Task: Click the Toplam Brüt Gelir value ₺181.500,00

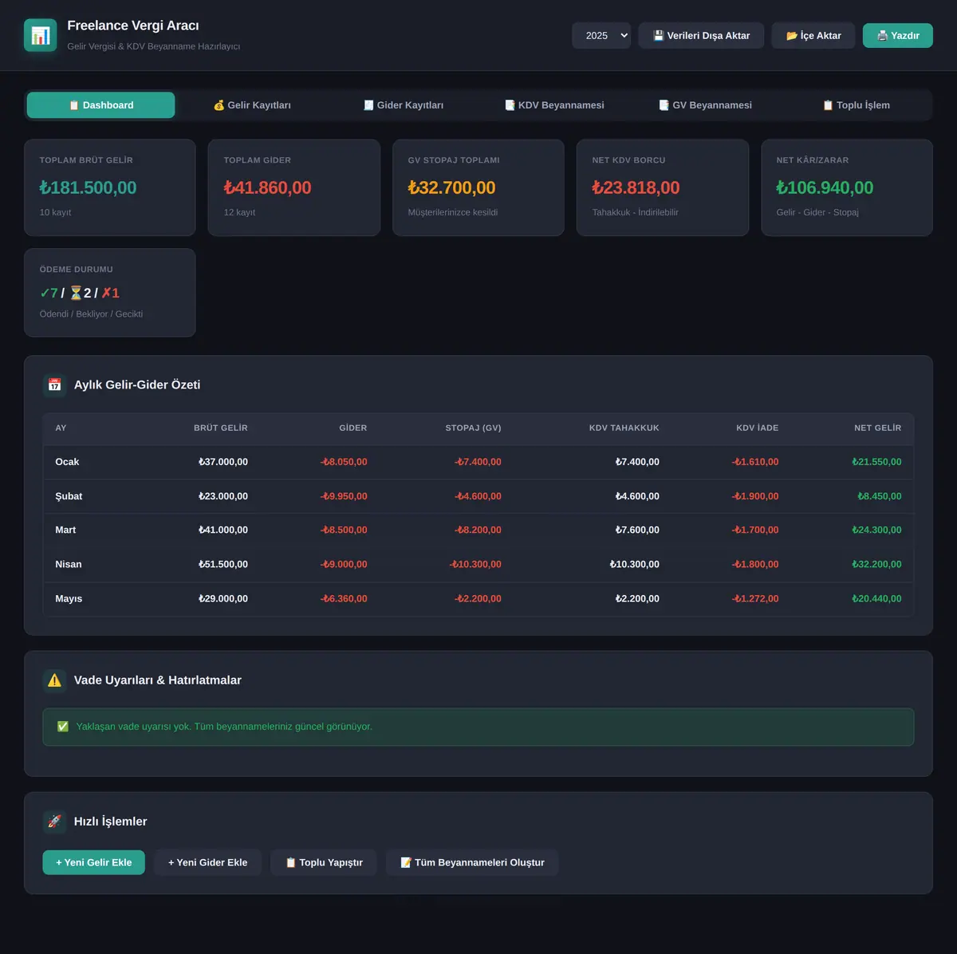Action: pyautogui.click(x=88, y=187)
